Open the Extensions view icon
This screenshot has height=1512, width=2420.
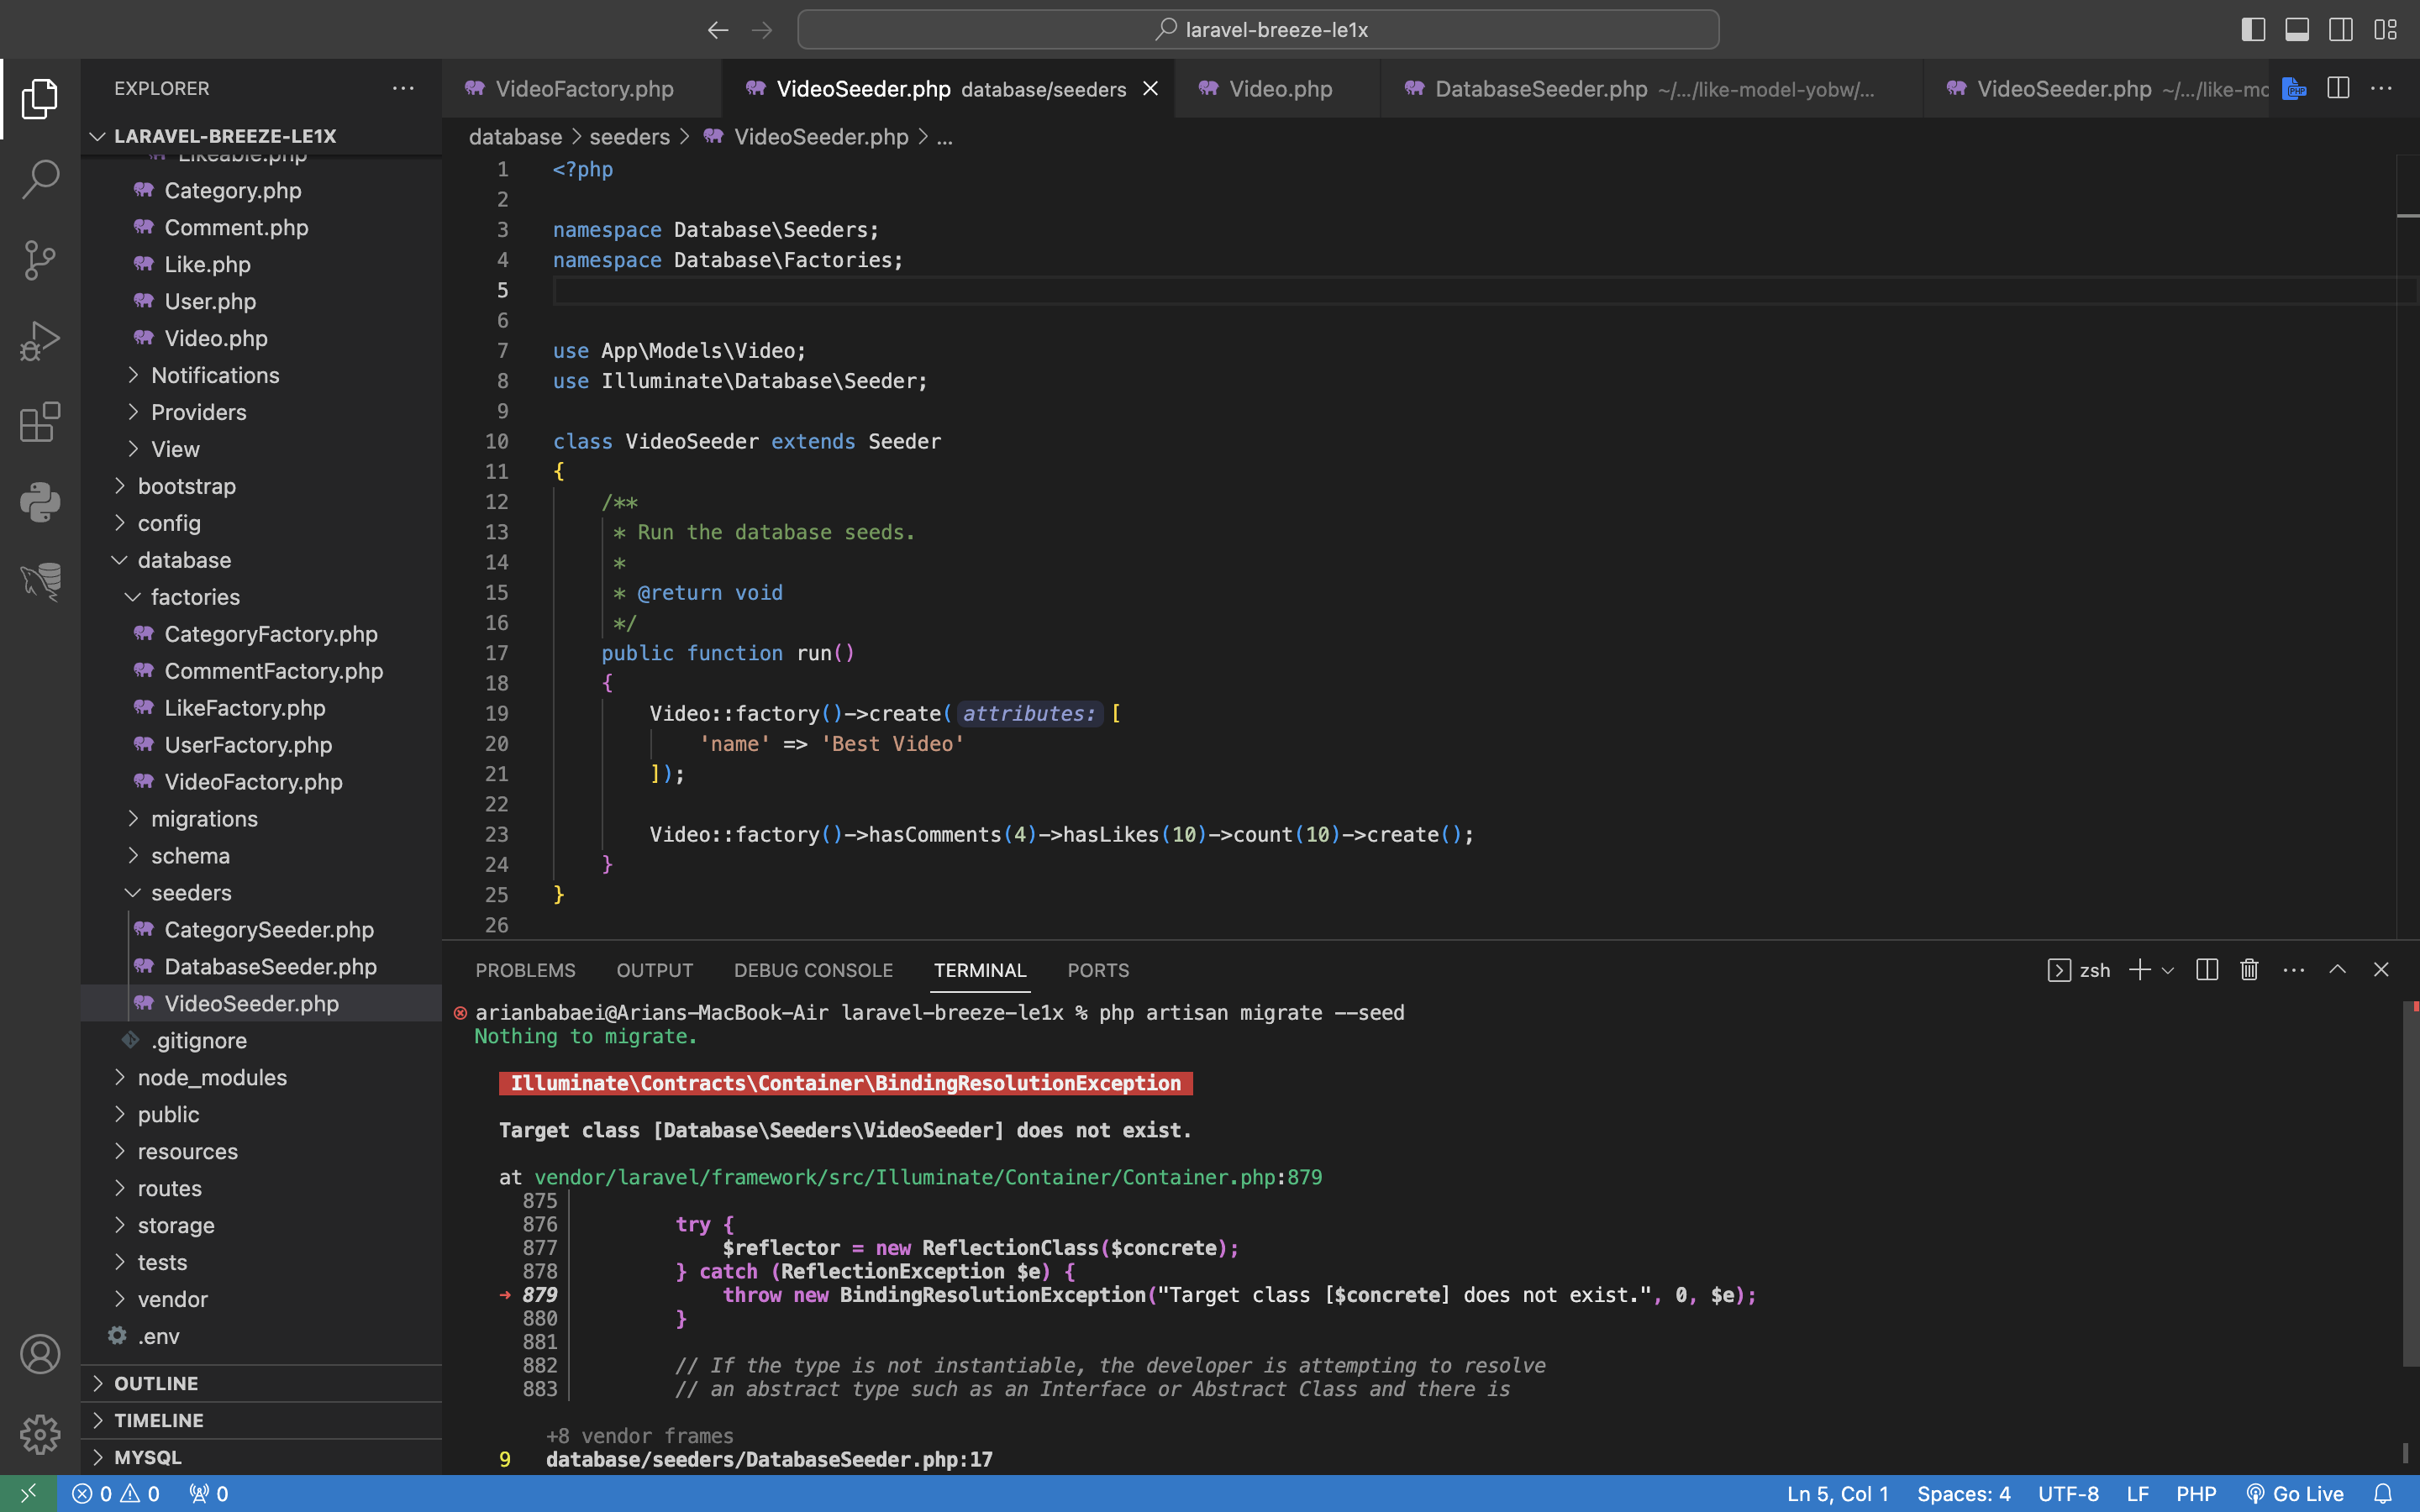[40, 422]
